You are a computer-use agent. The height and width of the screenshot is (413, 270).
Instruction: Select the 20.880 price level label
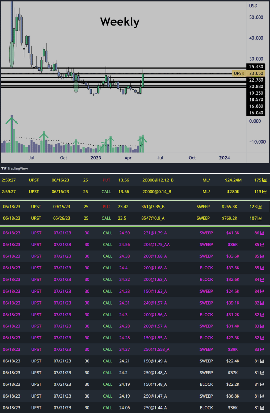point(256,86)
